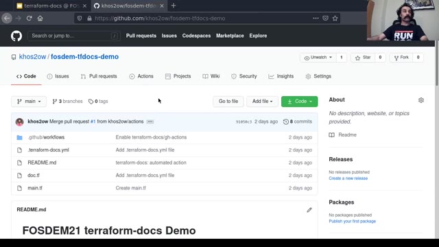Open Explore in top navigation
This screenshot has height=247, width=439.
tap(258, 36)
